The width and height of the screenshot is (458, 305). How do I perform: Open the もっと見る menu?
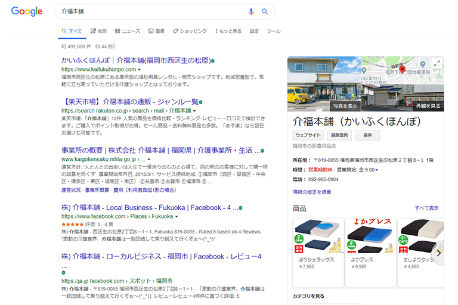(228, 31)
